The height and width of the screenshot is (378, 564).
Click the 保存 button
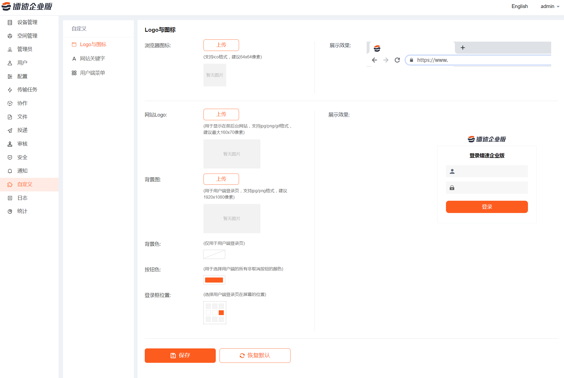pyautogui.click(x=180, y=355)
